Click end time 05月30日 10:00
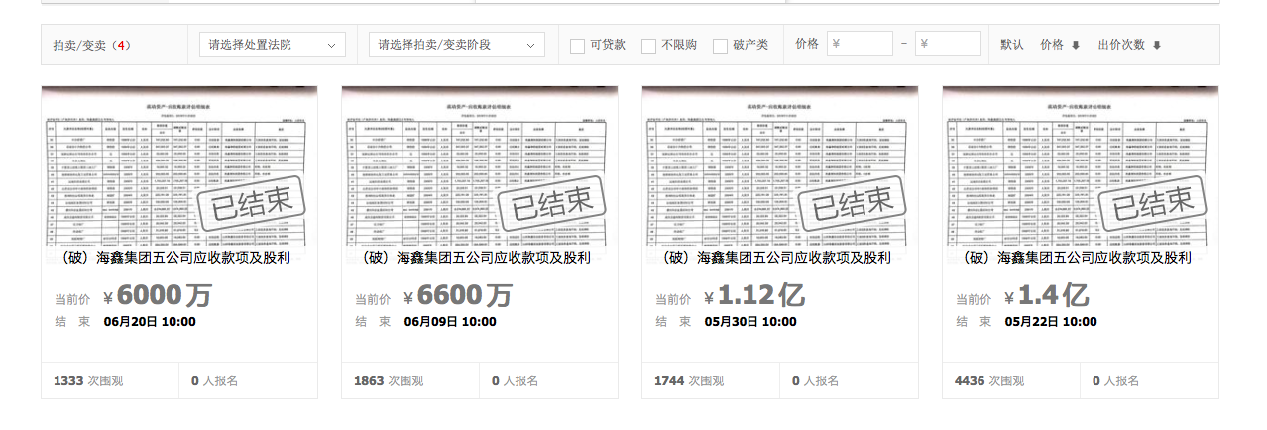The width and height of the screenshot is (1267, 430). coord(750,322)
